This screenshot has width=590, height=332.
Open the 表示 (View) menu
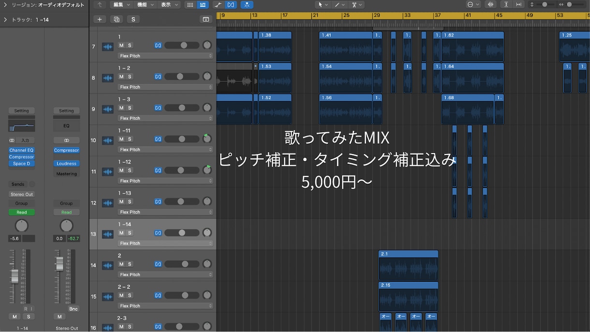pyautogui.click(x=169, y=5)
